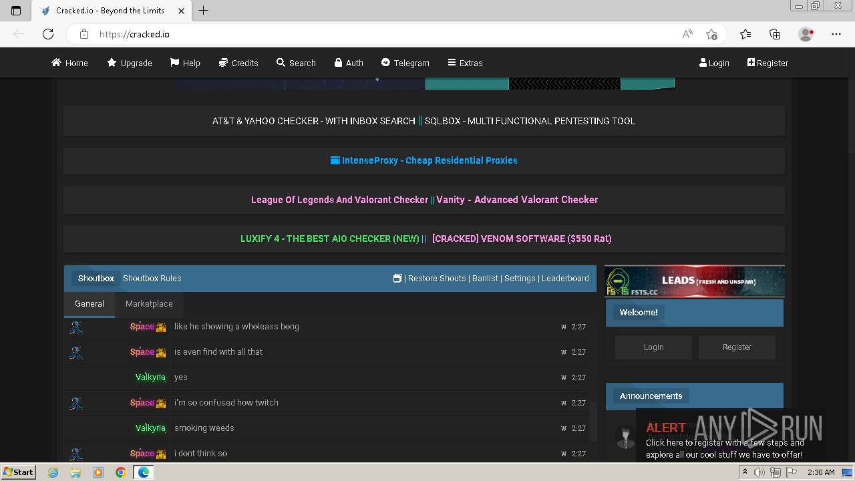Click the site lock info icon
Viewport: 855px width, 481px height.
pos(83,34)
